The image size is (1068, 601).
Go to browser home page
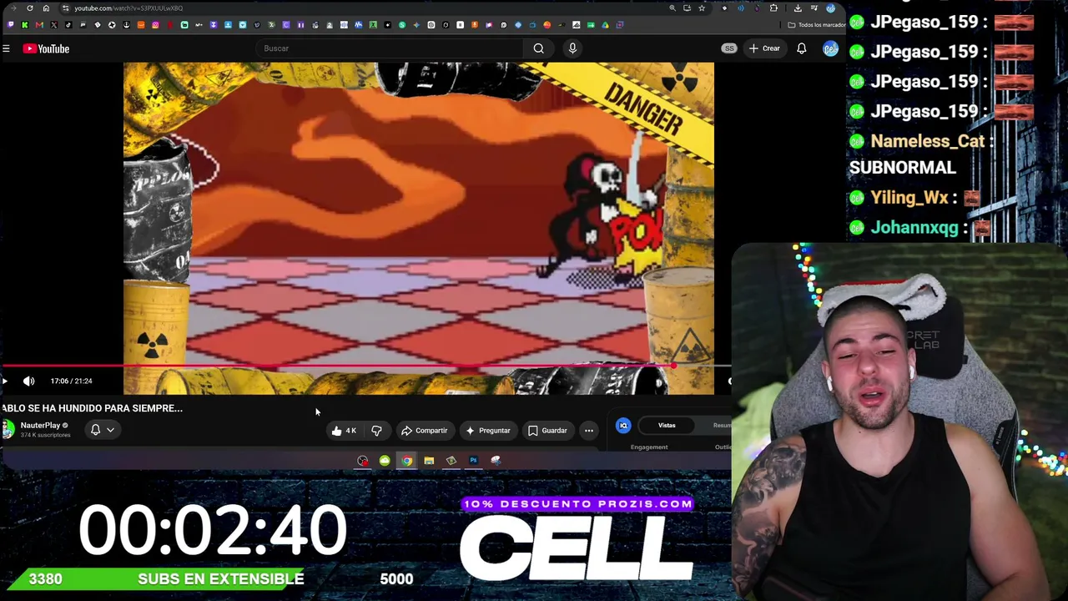click(46, 8)
